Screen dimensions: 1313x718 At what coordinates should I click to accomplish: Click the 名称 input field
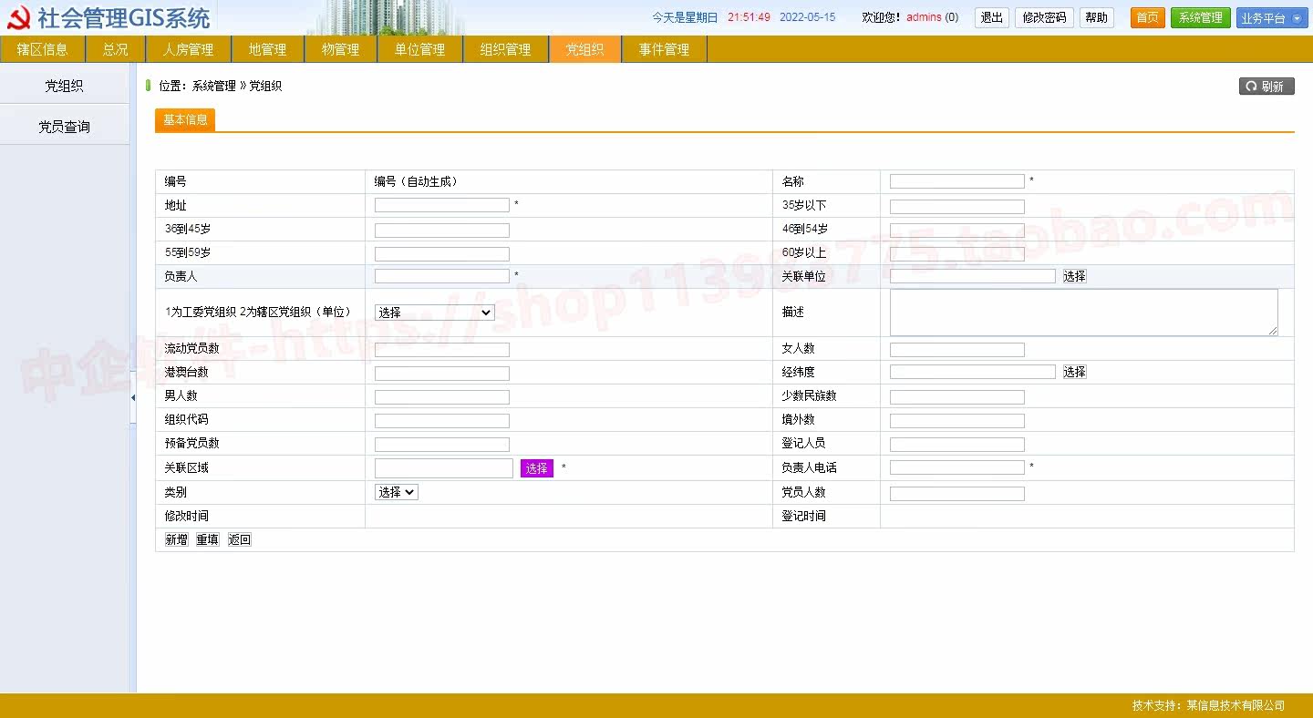pyautogui.click(x=957, y=181)
